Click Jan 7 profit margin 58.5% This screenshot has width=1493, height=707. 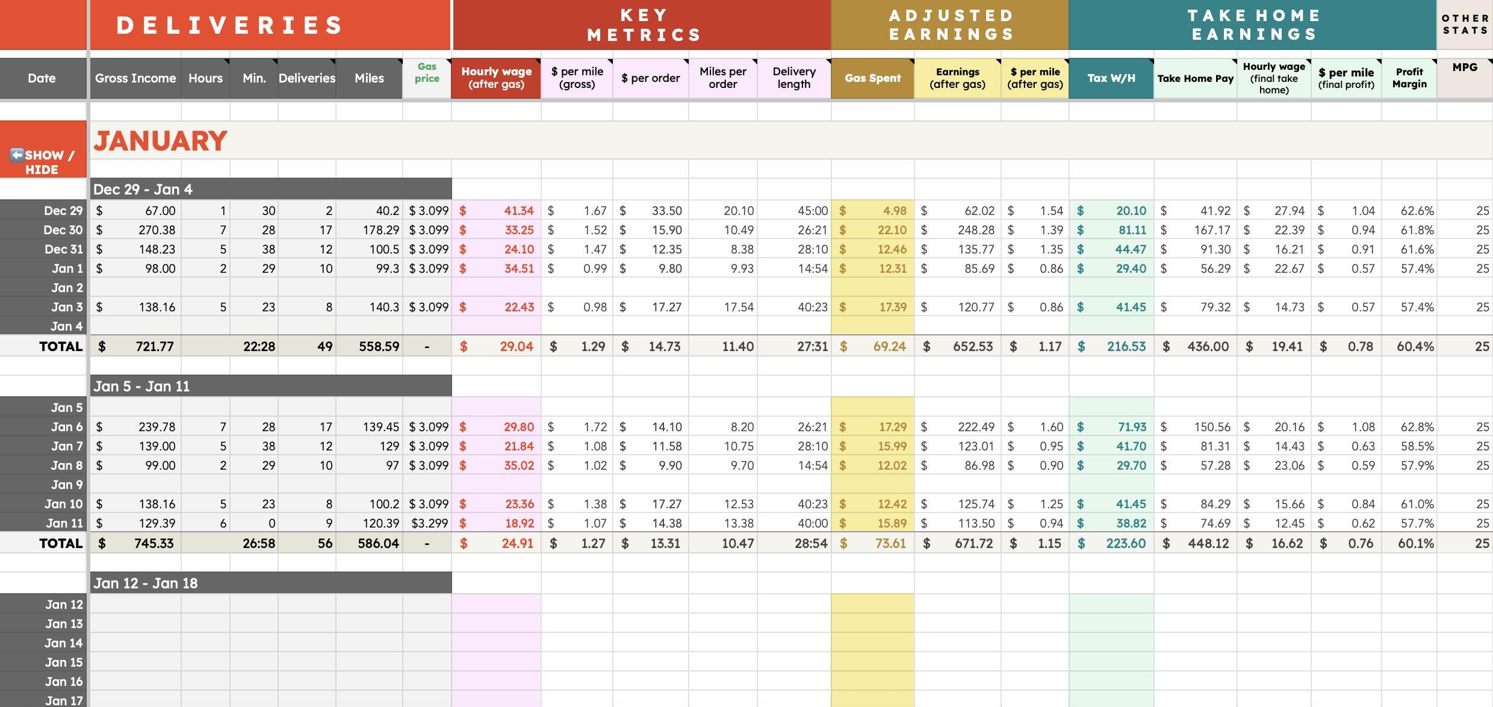[1409, 446]
